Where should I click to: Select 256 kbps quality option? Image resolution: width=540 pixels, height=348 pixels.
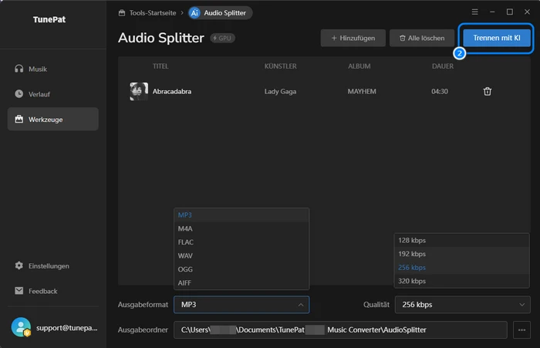(x=461, y=268)
